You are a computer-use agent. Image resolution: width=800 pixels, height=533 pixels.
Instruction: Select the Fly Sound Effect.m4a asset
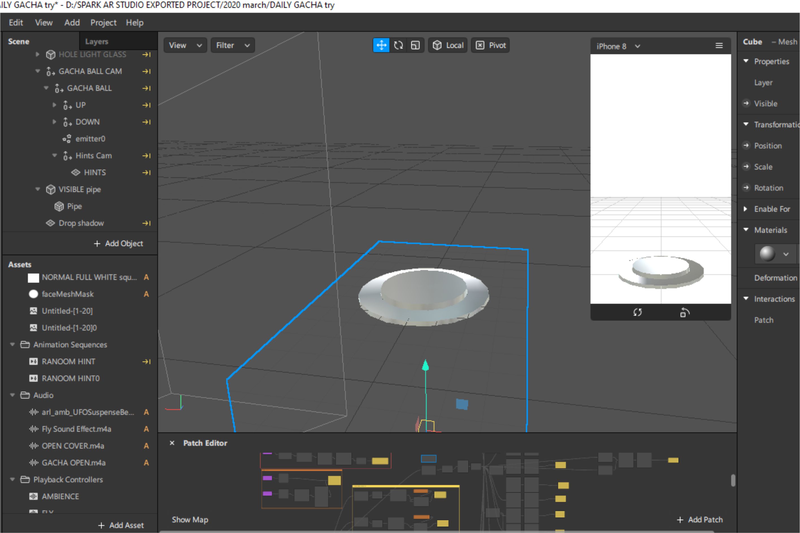pos(77,429)
